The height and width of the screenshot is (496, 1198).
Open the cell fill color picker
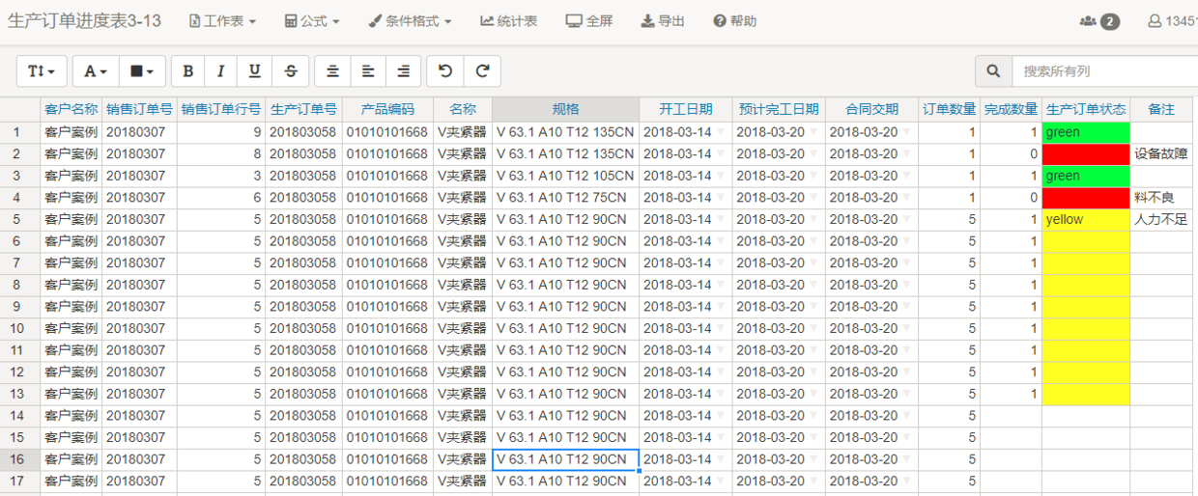click(142, 71)
